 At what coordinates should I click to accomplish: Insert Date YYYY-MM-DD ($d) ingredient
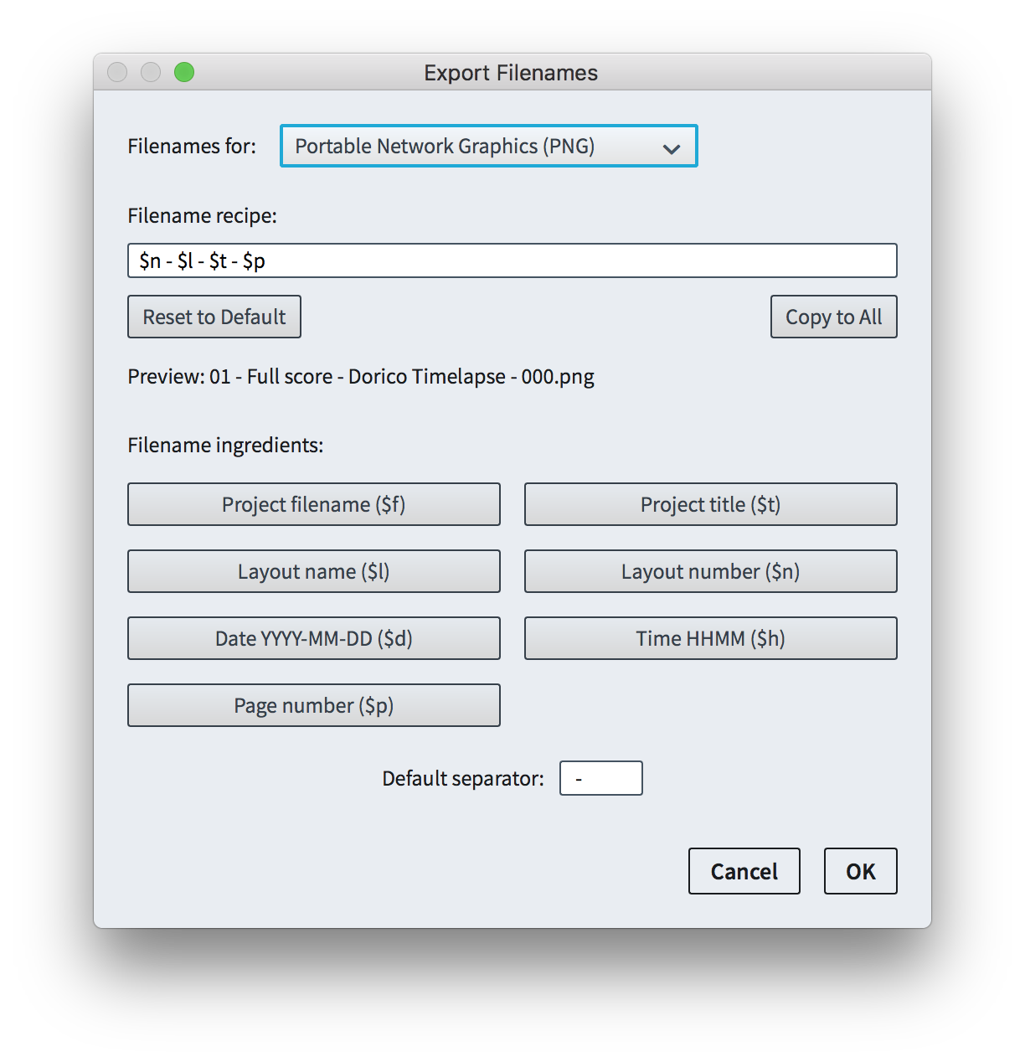[314, 638]
